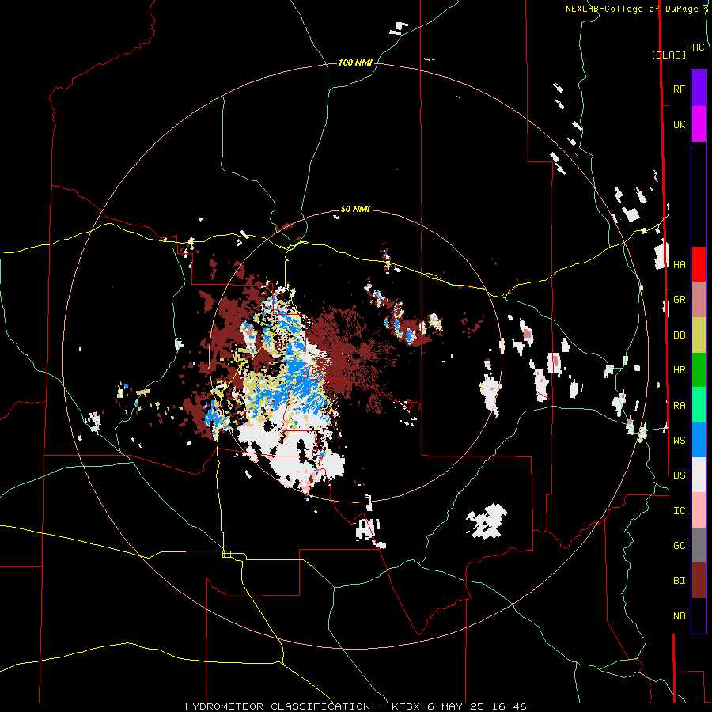
Task: Click the HYDROMETEOR CLASSIFICATION caption text
Action: coord(278,706)
